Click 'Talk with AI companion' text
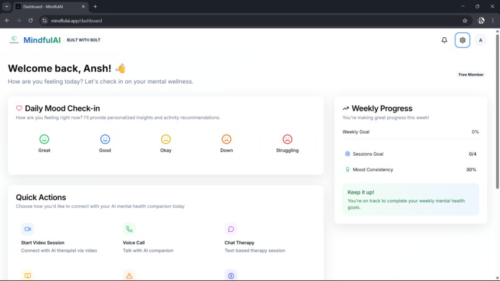 point(148,251)
